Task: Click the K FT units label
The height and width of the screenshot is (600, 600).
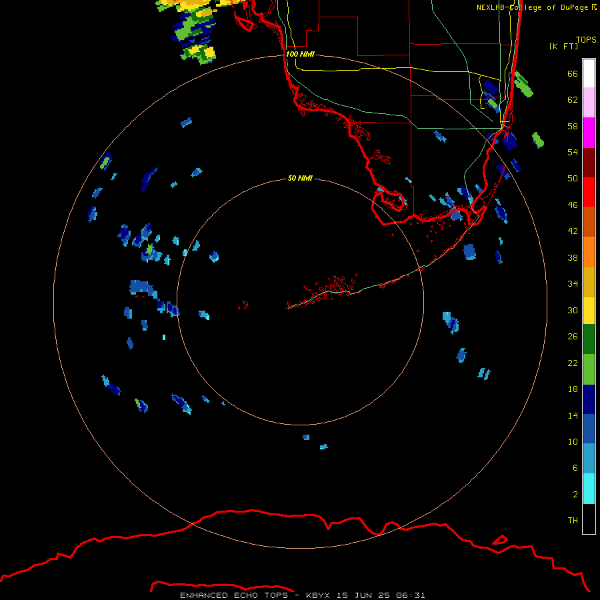Action: tap(563, 46)
